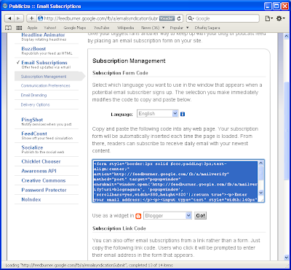Open NoIndex in the sidebar
291x270 pixels.
[31, 199]
